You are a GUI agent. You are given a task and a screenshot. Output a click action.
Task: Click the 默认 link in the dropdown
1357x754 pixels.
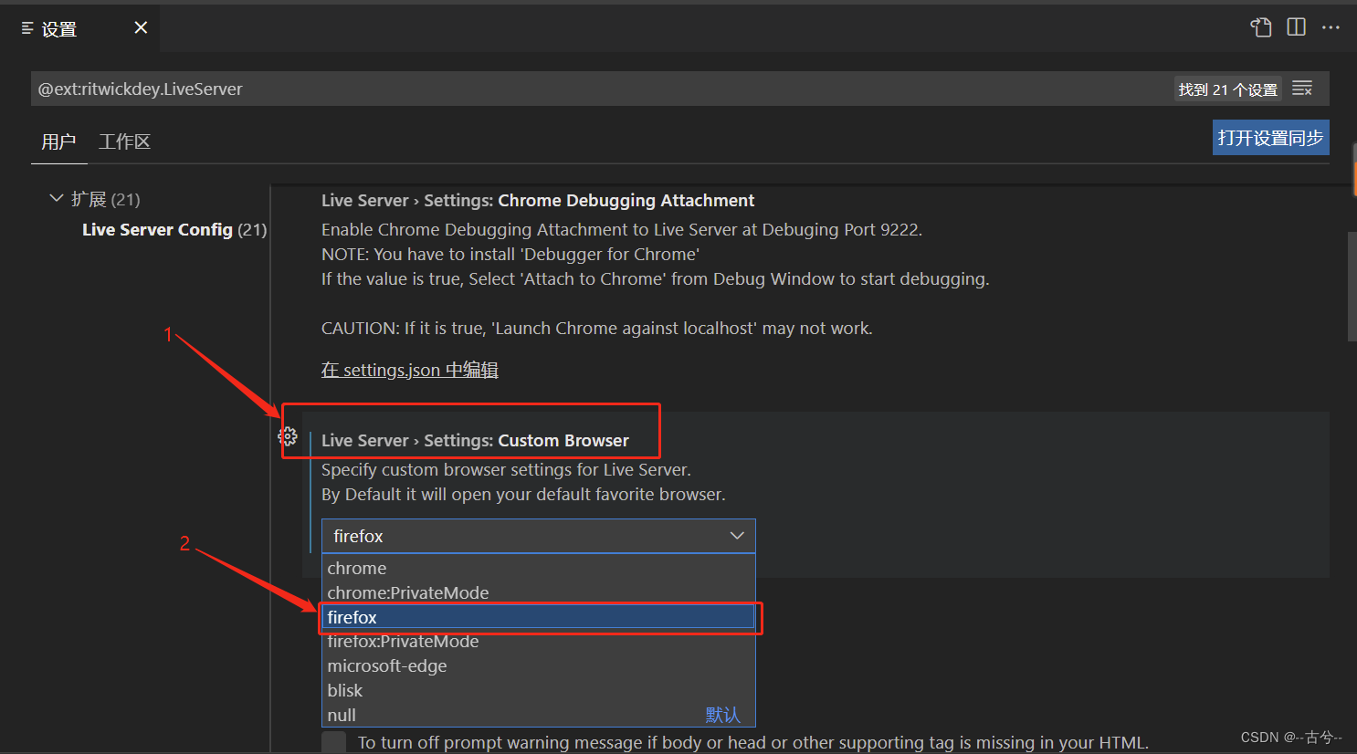pos(722,715)
